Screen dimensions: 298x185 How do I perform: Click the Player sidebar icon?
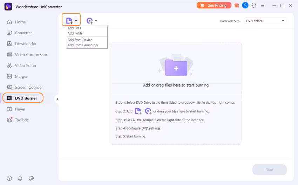click(9, 109)
